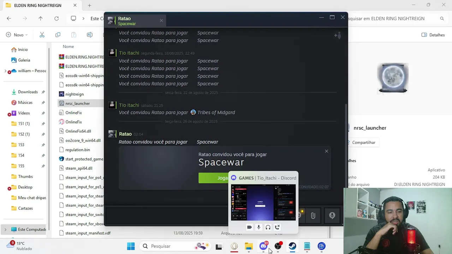452x254 pixels.
Task: Close the ELDEN RING NIGHTREIGN tab
Action: (x=75, y=5)
